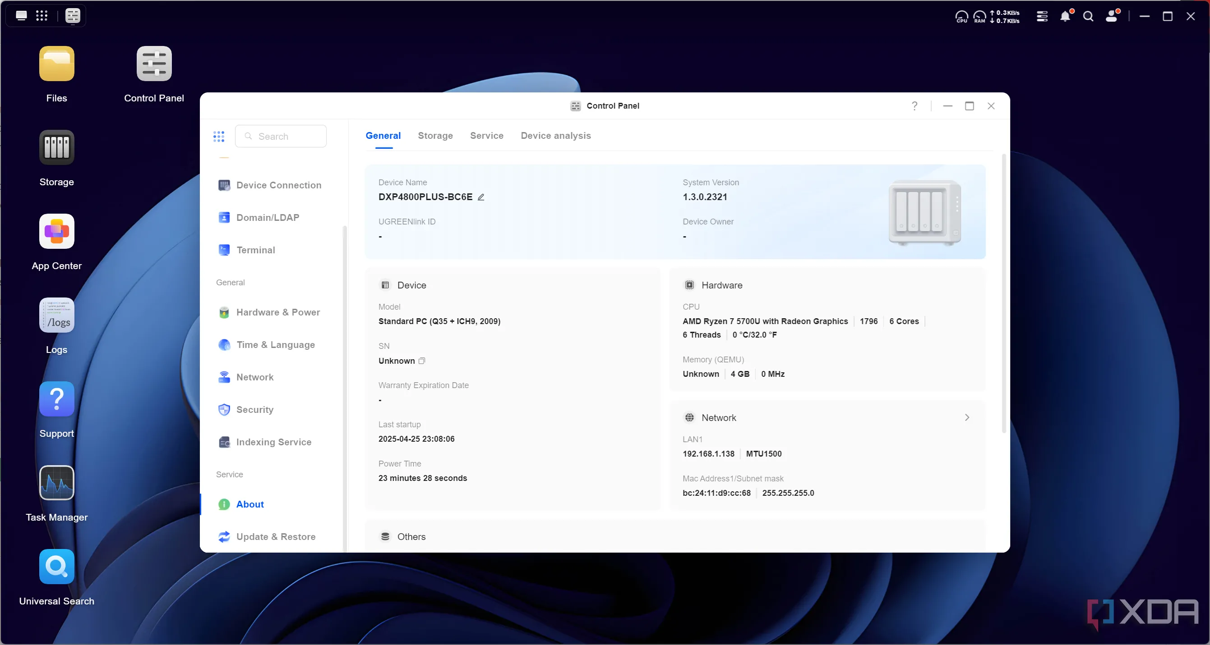The image size is (1210, 645).
Task: Click the AMD Ryzen 7 5700U text
Action: [x=765, y=321]
